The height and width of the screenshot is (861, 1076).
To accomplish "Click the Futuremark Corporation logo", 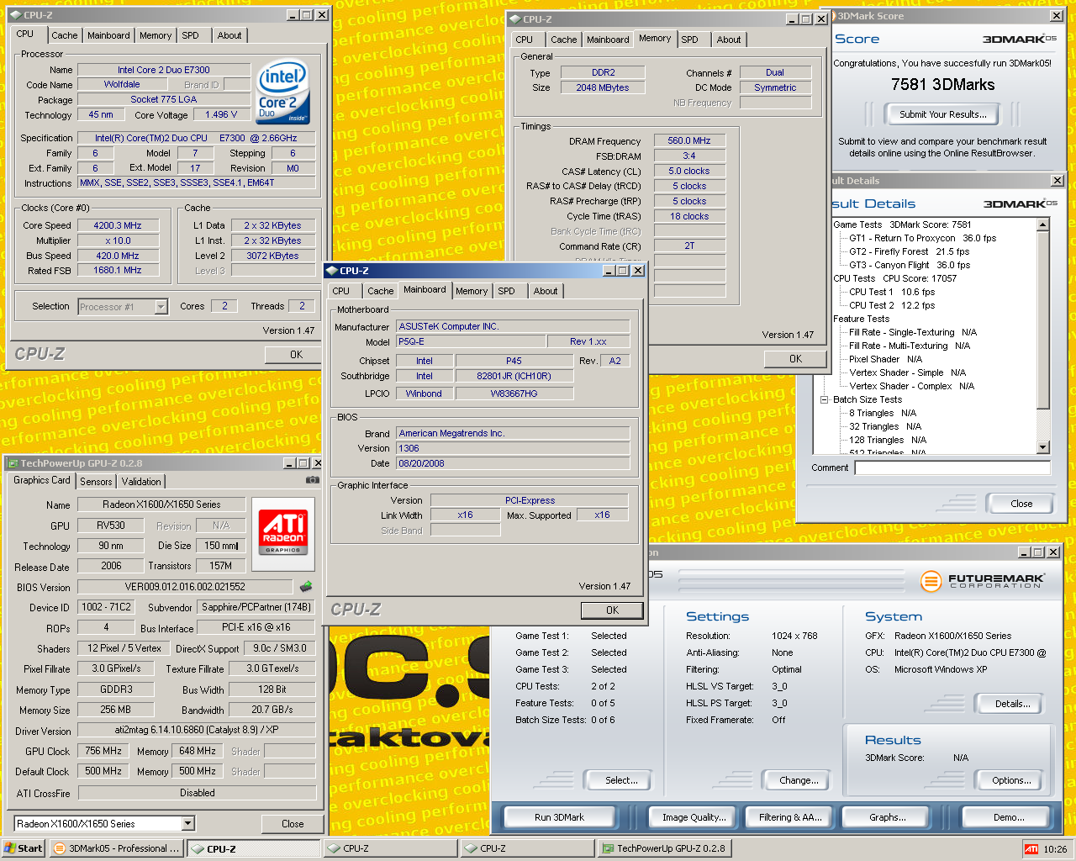I will pos(983,581).
